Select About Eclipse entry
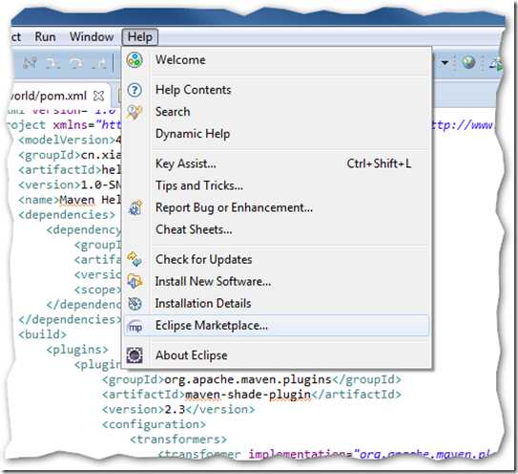 [x=277, y=355]
